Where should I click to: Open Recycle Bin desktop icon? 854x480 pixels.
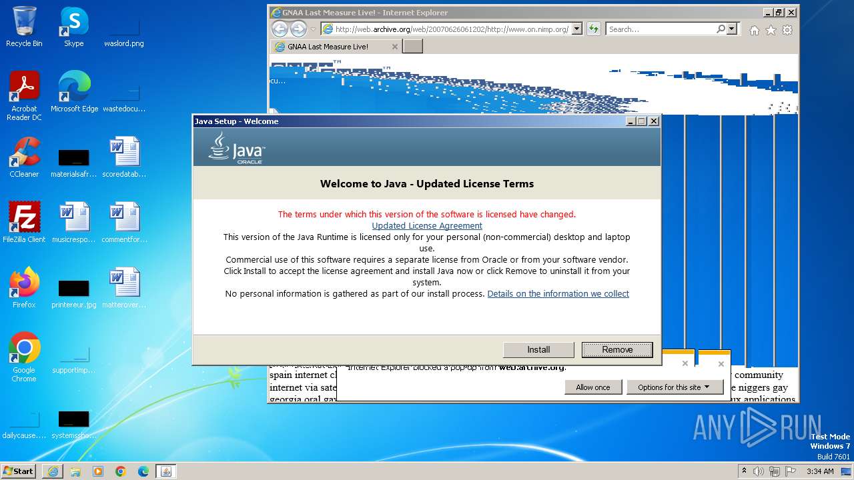24,27
